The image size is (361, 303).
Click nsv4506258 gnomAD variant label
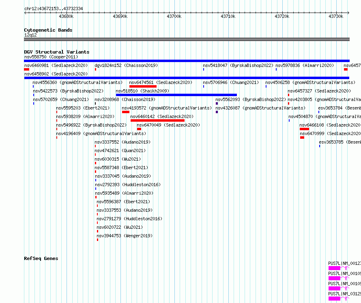310,82
